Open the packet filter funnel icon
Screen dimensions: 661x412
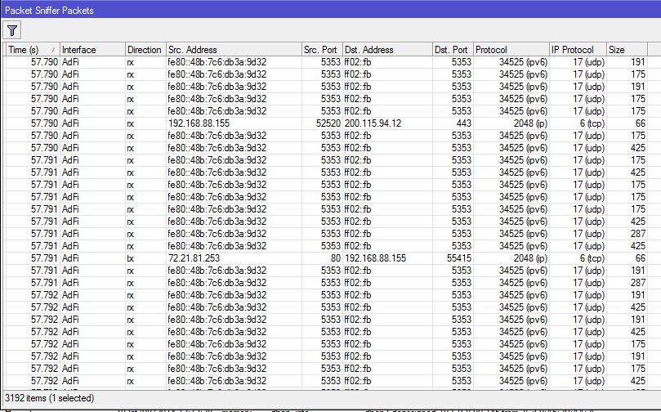coord(11,30)
